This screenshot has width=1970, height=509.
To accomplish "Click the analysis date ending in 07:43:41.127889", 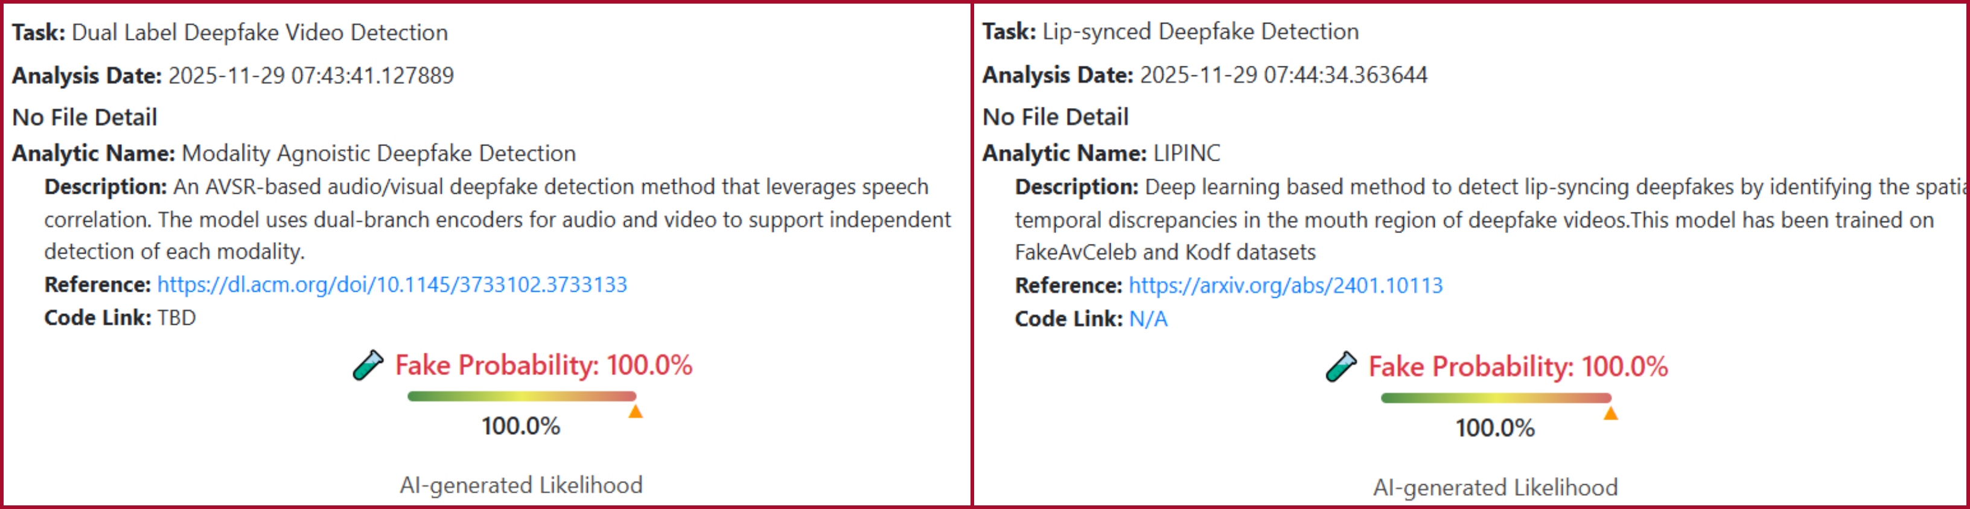I will (x=310, y=75).
